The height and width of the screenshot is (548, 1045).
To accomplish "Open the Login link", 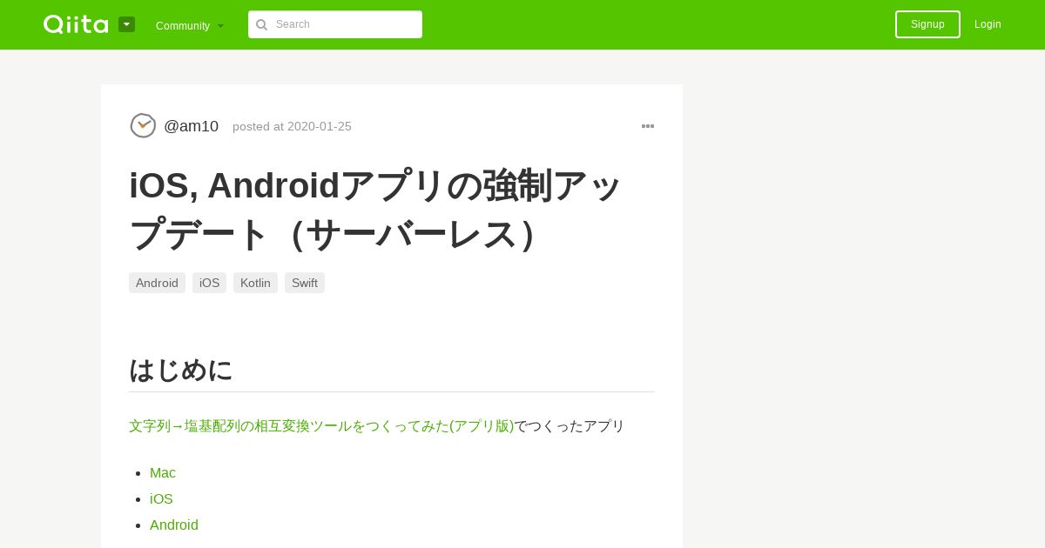I will pos(988,24).
